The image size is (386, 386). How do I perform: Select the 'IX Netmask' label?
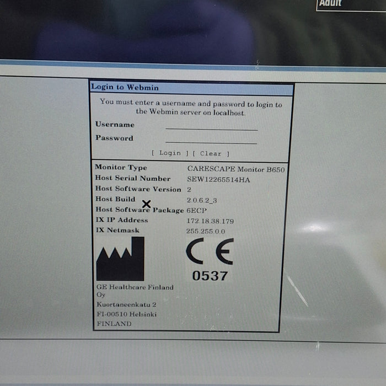point(117,230)
